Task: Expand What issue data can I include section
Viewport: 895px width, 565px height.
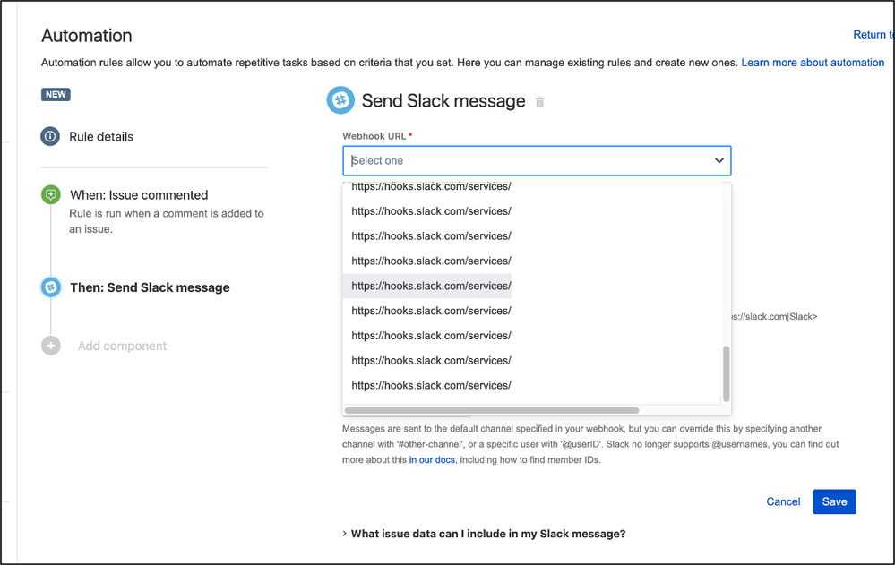Action: click(484, 534)
